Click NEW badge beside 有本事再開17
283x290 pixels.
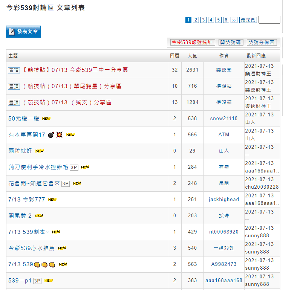(70, 135)
